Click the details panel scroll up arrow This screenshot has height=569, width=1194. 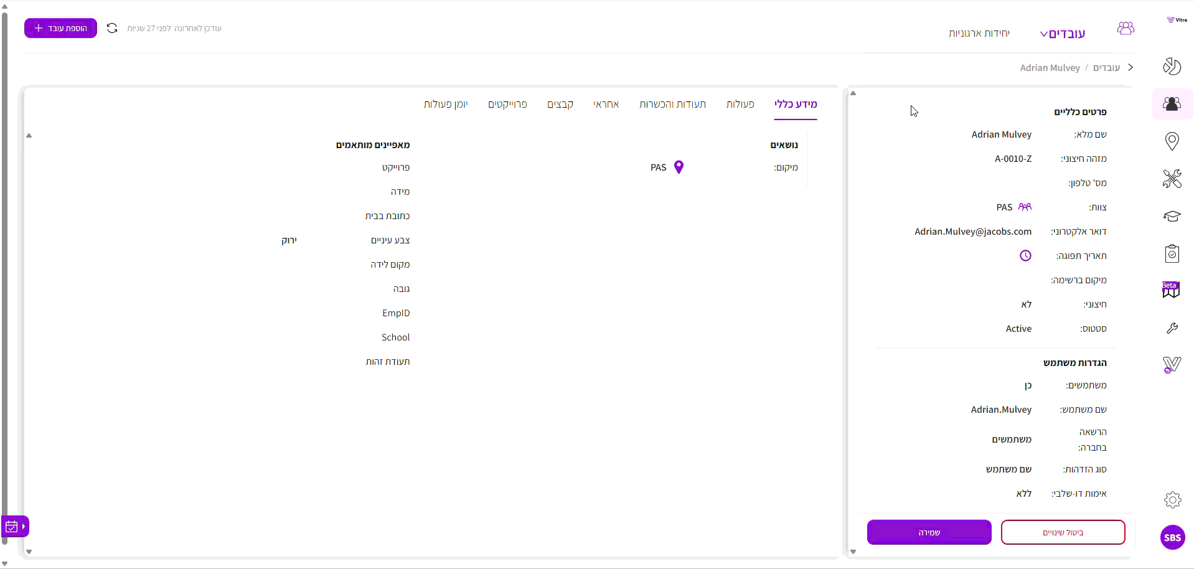click(853, 93)
